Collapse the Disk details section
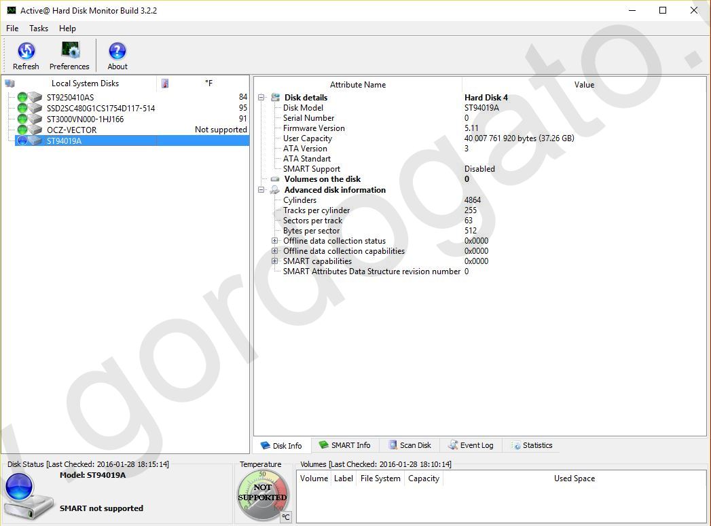 pyautogui.click(x=261, y=98)
